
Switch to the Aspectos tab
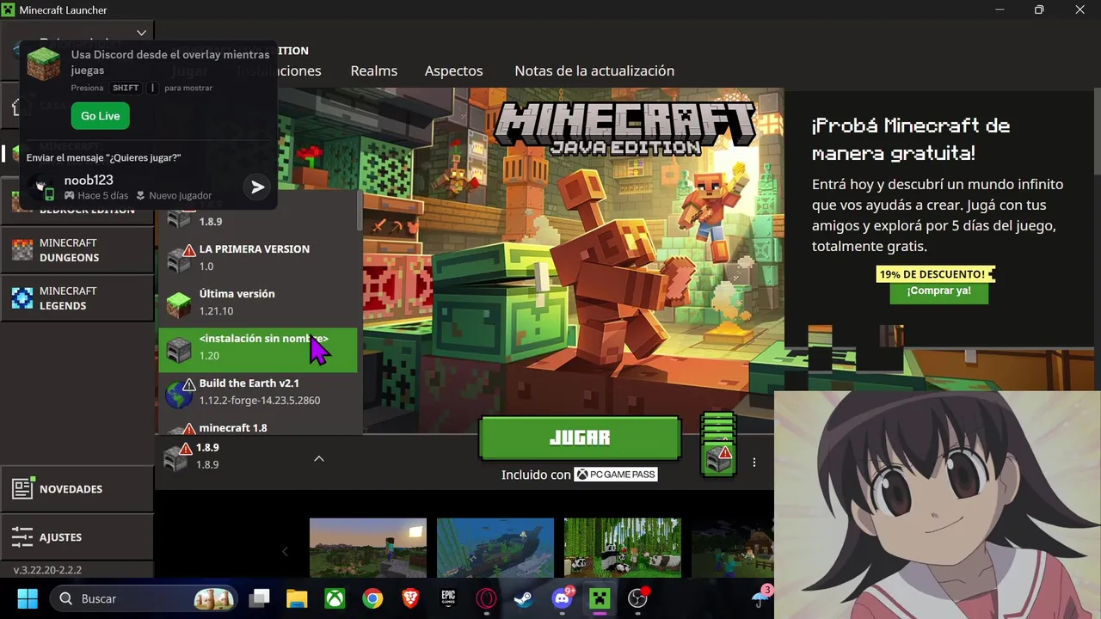[x=453, y=70]
